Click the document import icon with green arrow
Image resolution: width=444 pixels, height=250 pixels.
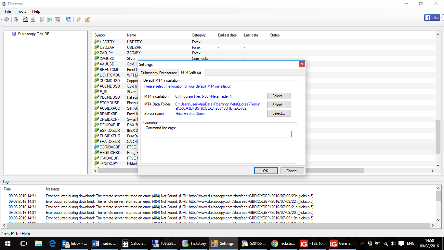[33, 20]
